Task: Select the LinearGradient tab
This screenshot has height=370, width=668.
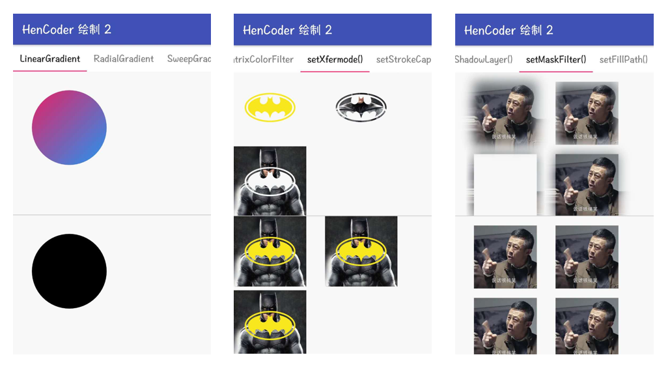Action: point(50,59)
